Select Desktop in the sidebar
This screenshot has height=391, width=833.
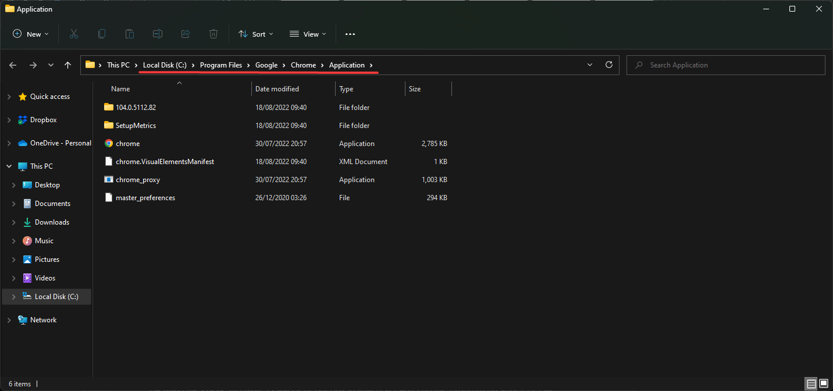[x=47, y=185]
